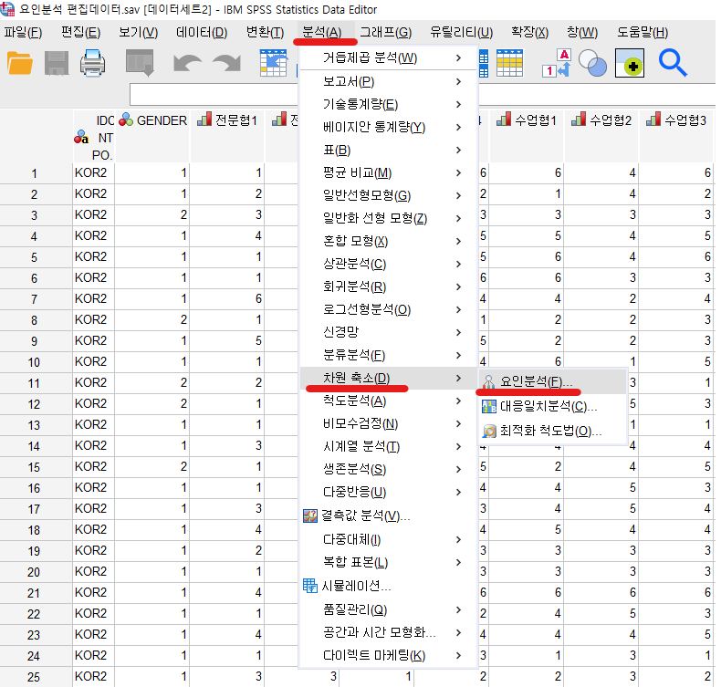Click the overlapping circles Use variable sets icon
721x687 pixels.
(592, 64)
